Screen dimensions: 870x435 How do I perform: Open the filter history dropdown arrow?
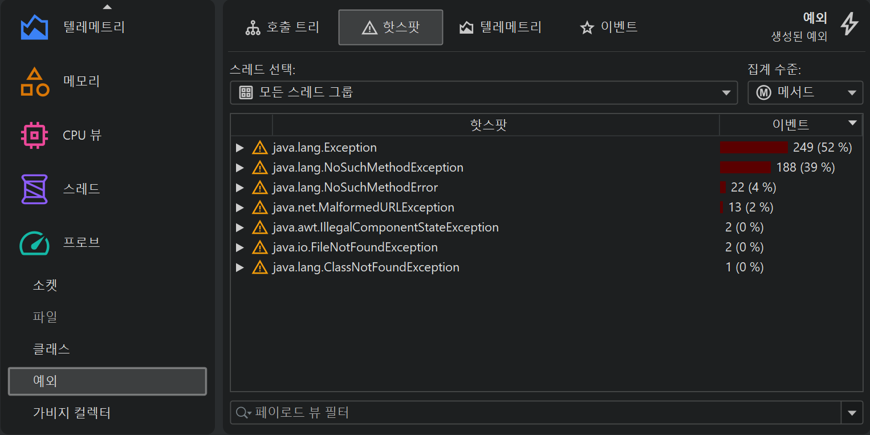tap(852, 413)
